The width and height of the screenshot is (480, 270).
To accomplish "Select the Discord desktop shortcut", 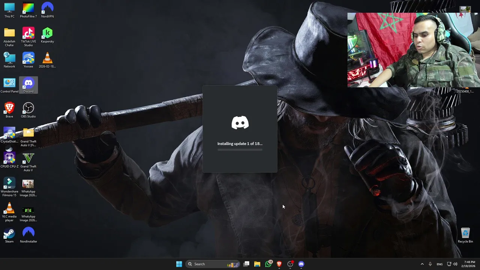I will pos(28,85).
